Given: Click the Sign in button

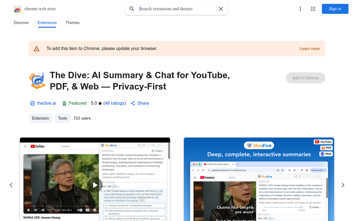Looking at the screenshot, I should pyautogui.click(x=335, y=9).
